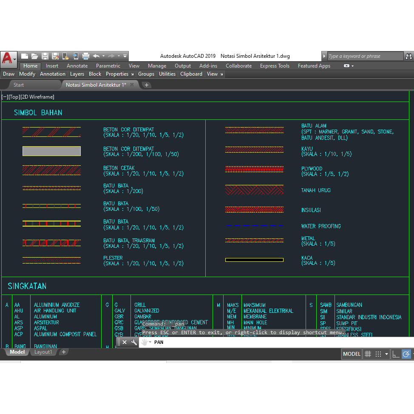
Task: Click the Redo arrow icon
Action: [111, 56]
